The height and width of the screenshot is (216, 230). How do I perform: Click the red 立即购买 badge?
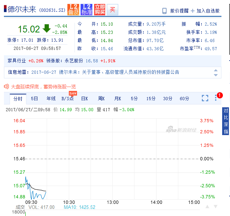[99, 10]
